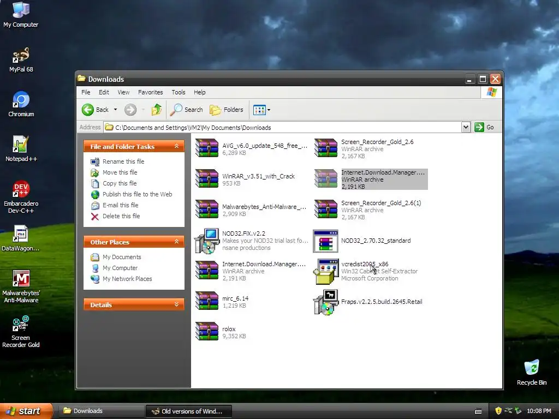Select the DataWagon desktop file
559x419 pixels.
(21, 238)
